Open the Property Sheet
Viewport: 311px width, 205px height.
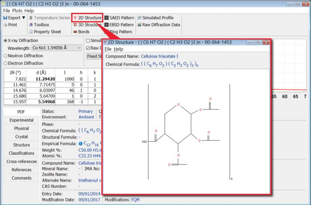(x=47, y=32)
